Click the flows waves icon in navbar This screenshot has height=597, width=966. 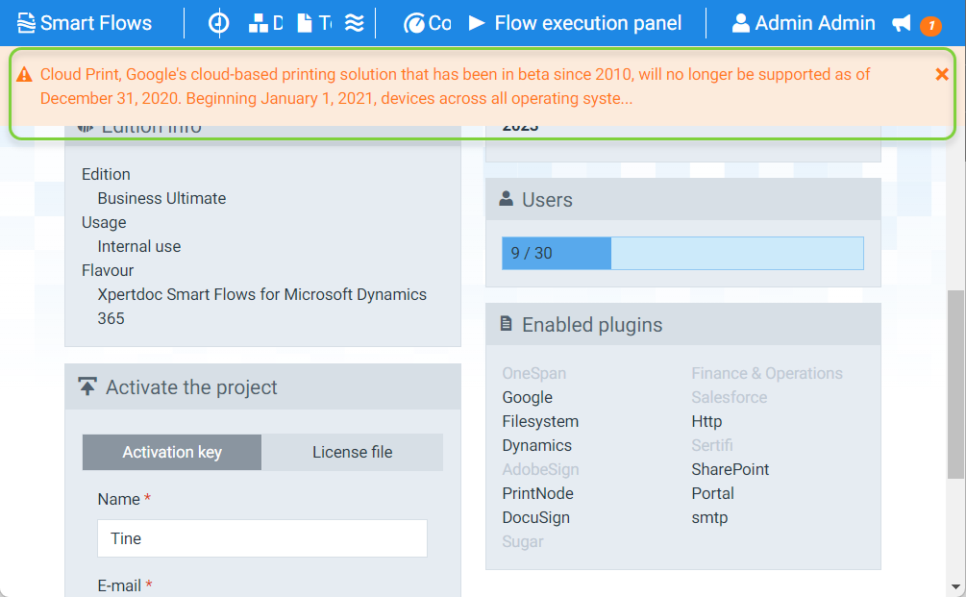click(355, 23)
